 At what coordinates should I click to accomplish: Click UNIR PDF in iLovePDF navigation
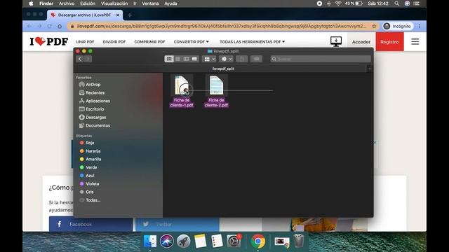pyautogui.click(x=85, y=42)
